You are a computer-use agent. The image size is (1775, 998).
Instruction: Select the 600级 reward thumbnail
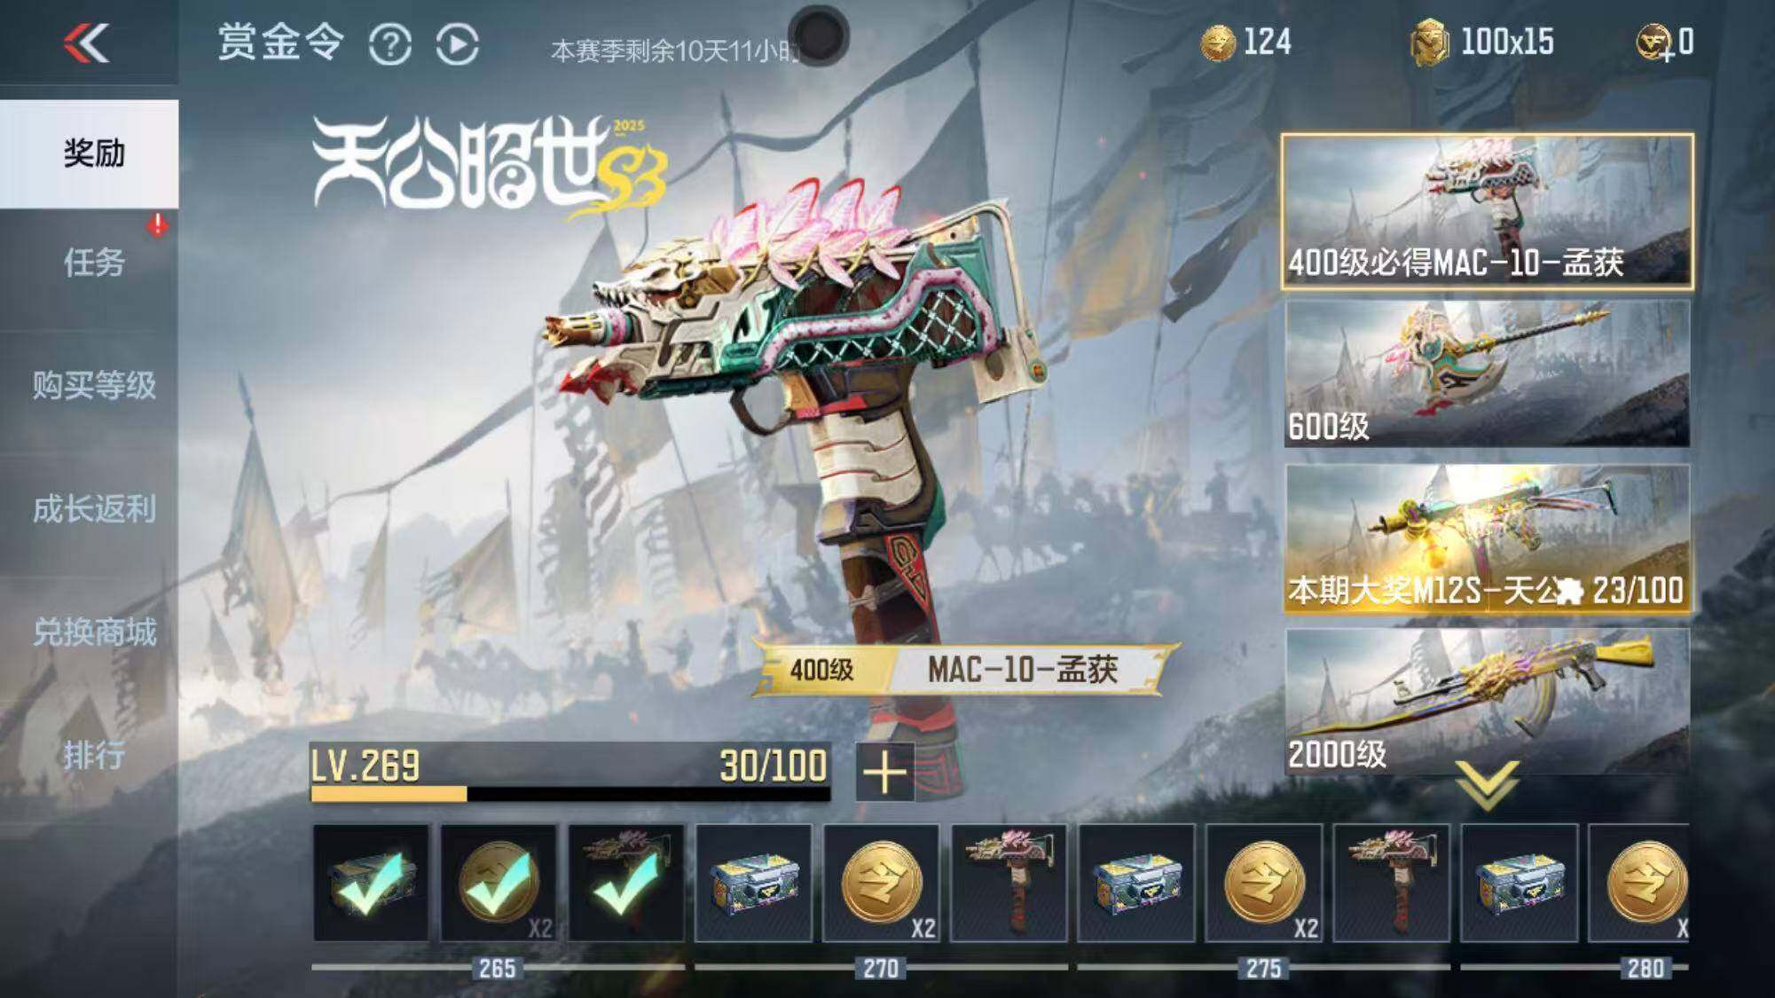pyautogui.click(x=1487, y=373)
